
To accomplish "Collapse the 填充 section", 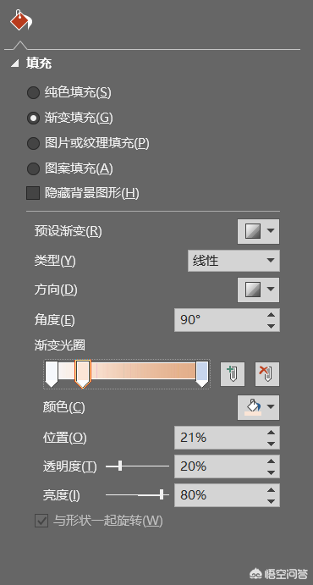I will 15,63.
